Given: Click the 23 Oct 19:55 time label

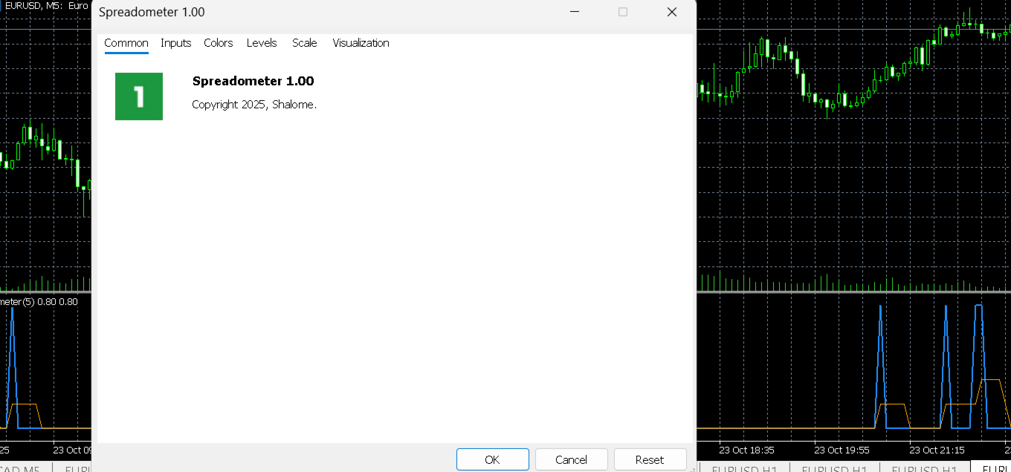Looking at the screenshot, I should coord(842,450).
